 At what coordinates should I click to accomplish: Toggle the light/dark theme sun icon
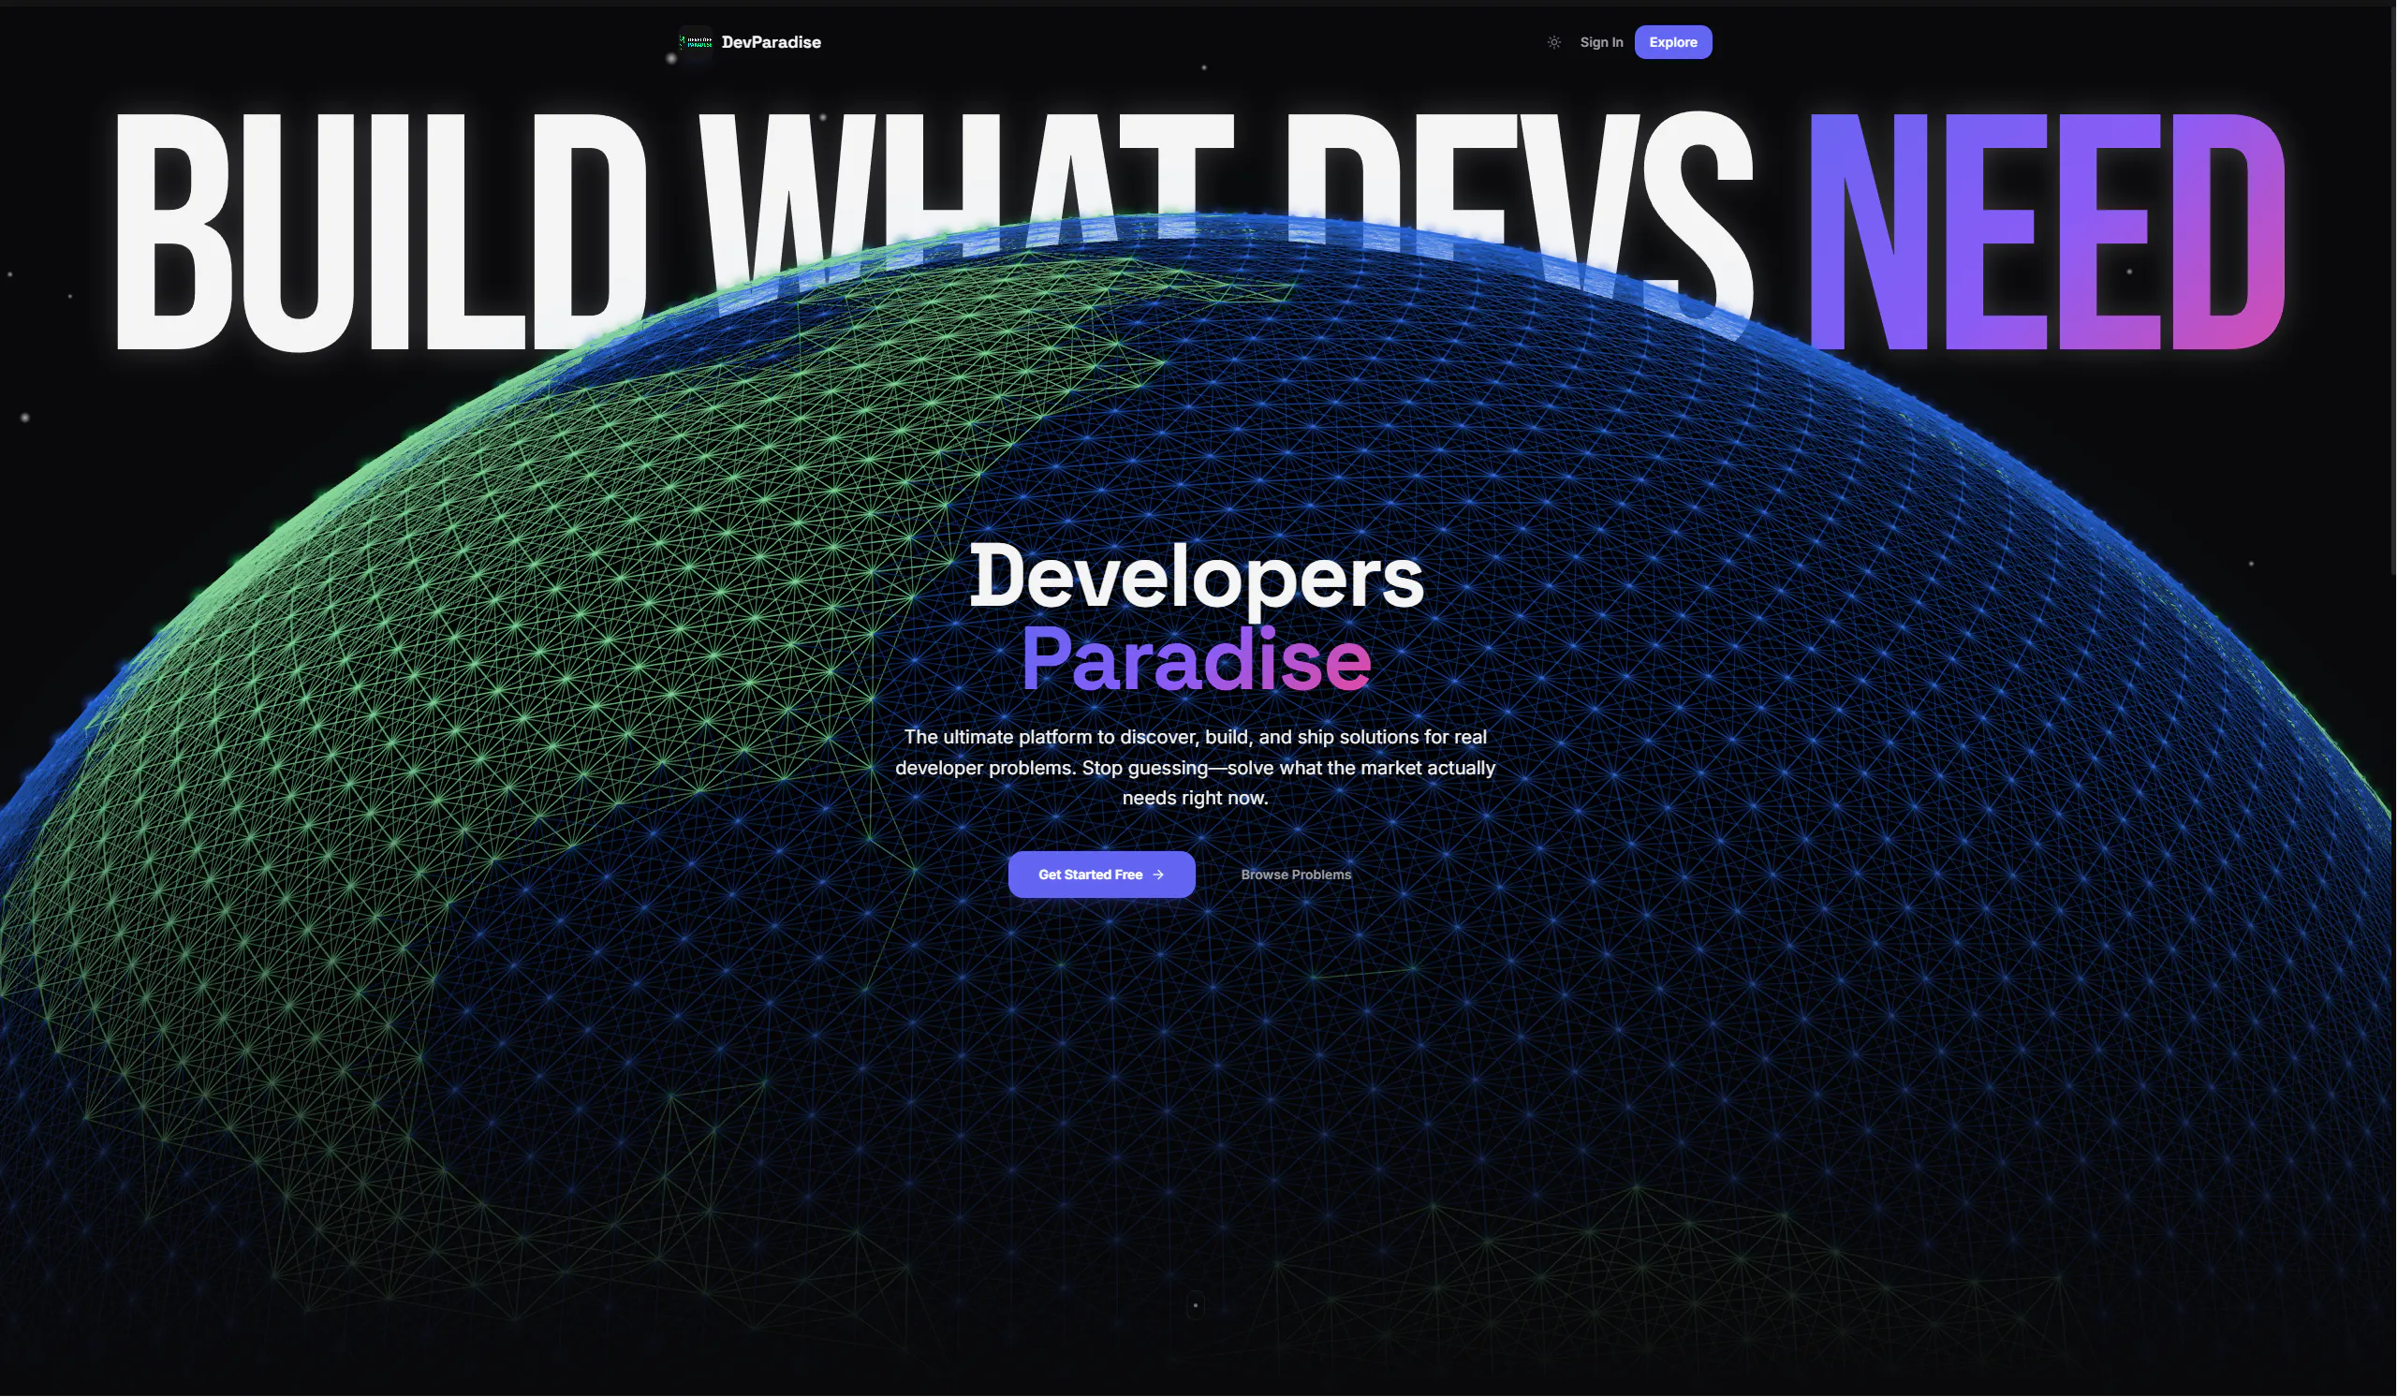click(x=1554, y=42)
